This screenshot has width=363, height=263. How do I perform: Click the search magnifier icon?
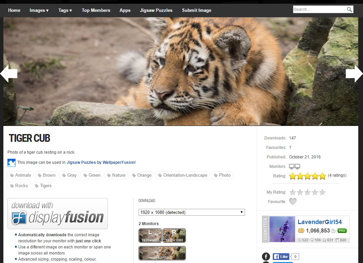[x=349, y=9]
